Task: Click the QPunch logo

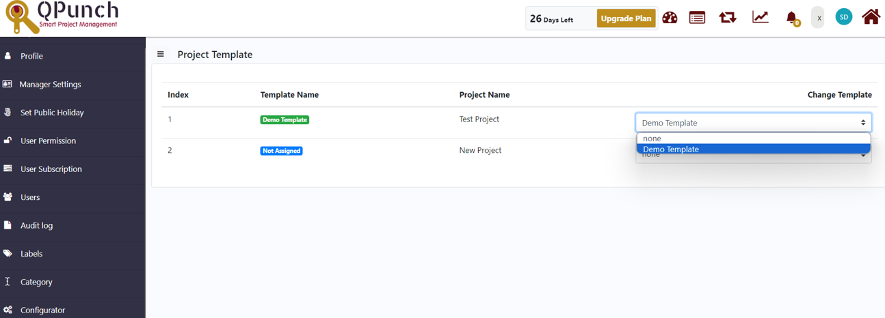Action: (62, 17)
